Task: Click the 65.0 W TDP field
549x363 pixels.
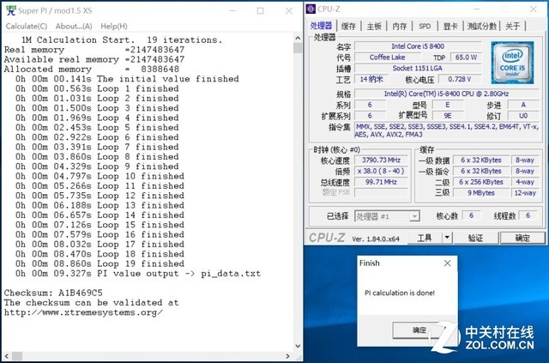Action: coord(466,57)
